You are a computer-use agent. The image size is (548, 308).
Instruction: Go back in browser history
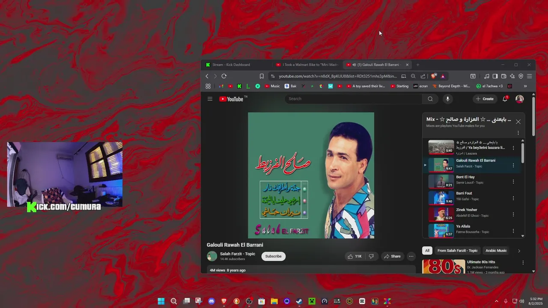(x=207, y=76)
